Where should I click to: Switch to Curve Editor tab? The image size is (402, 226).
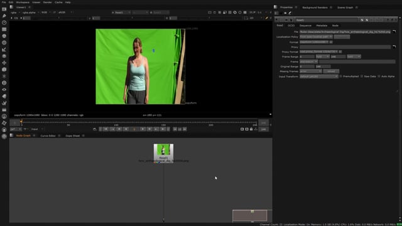(x=48, y=136)
